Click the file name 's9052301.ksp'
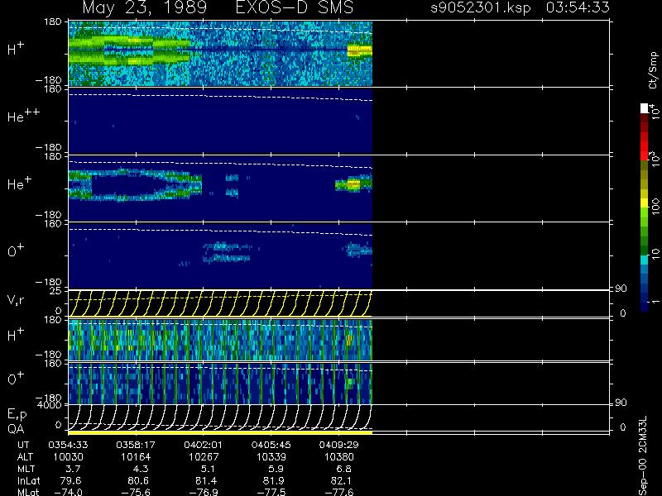Image resolution: width=662 pixels, height=496 pixels. 481,8
